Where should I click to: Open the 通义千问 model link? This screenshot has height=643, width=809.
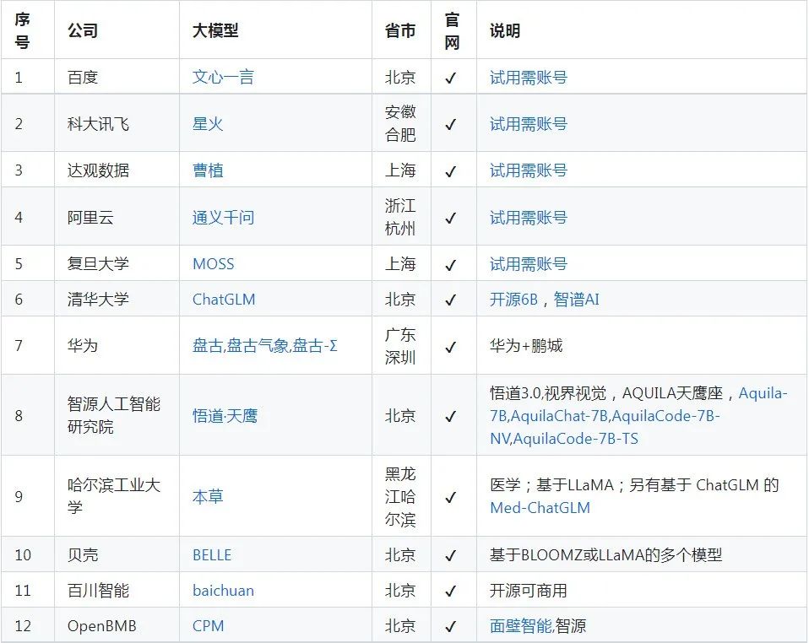tap(223, 217)
